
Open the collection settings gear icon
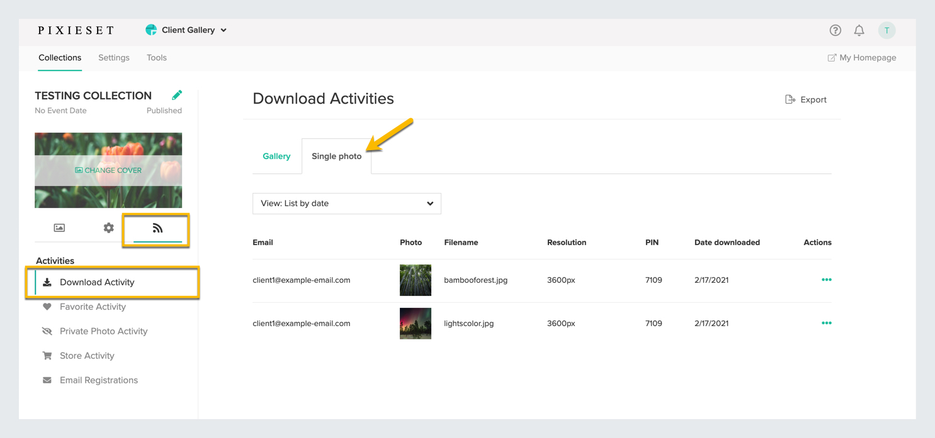[x=108, y=227]
